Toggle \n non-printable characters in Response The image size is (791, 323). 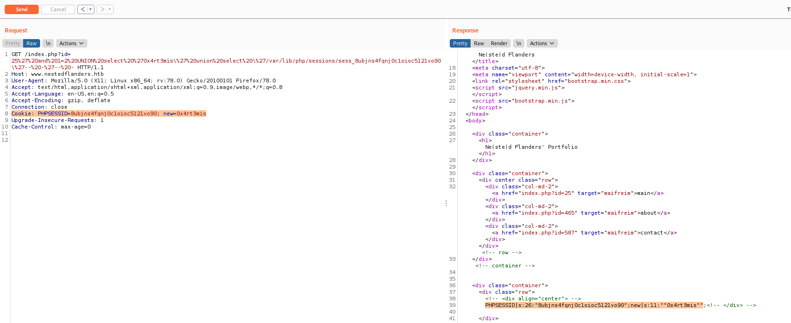(519, 43)
